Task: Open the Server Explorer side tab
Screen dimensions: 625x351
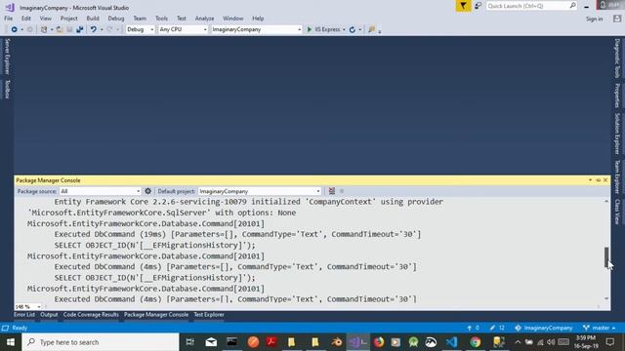Action: click(7, 57)
